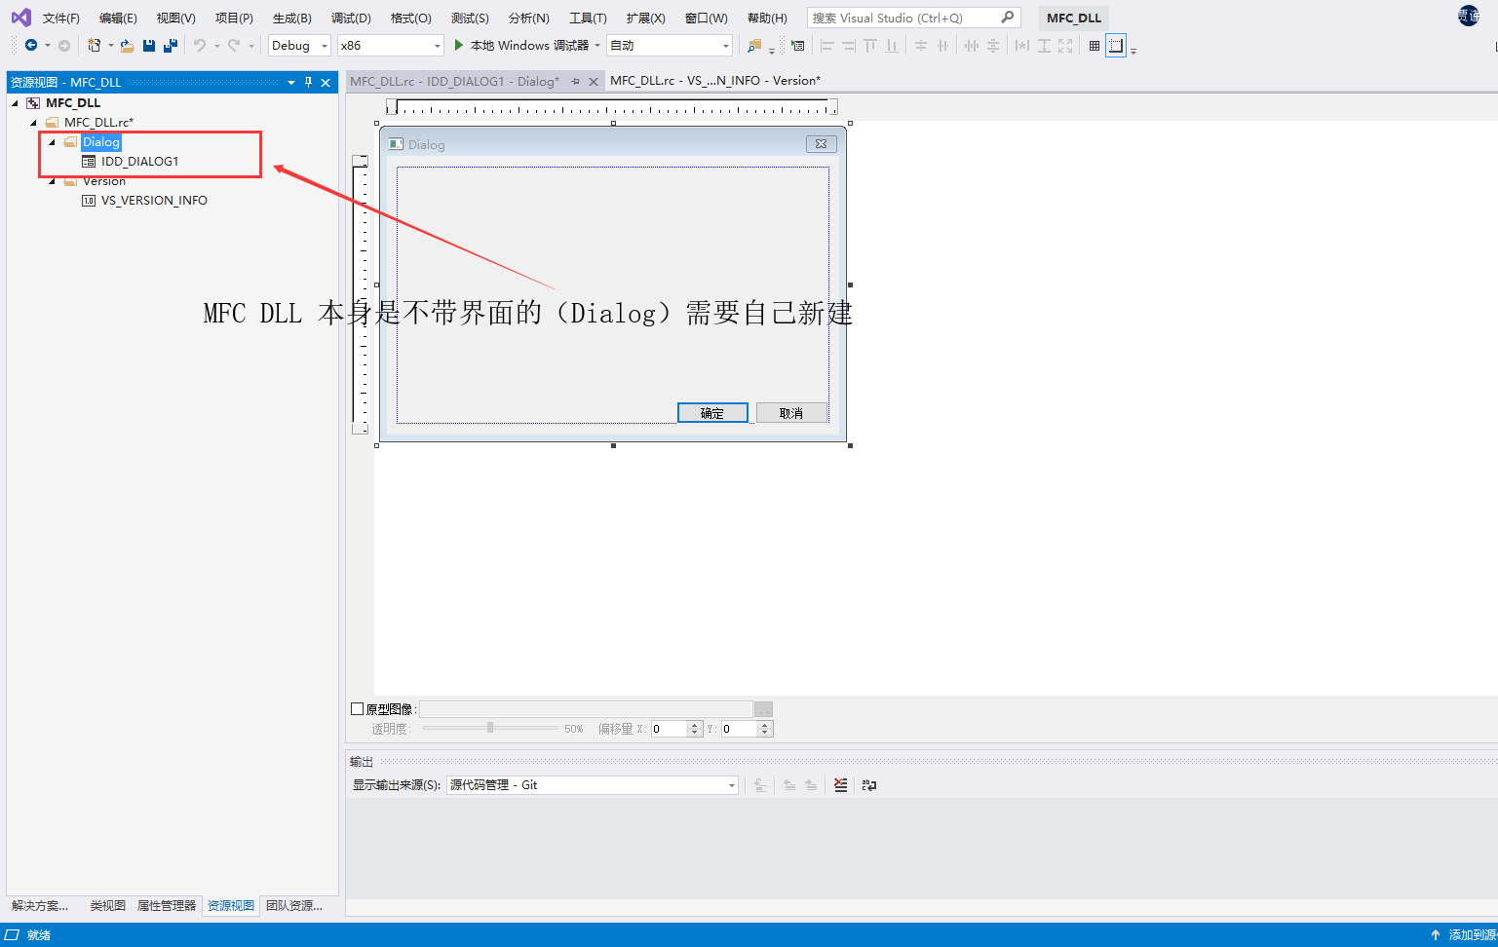
Task: Click the make same size icon
Action: 1065,45
